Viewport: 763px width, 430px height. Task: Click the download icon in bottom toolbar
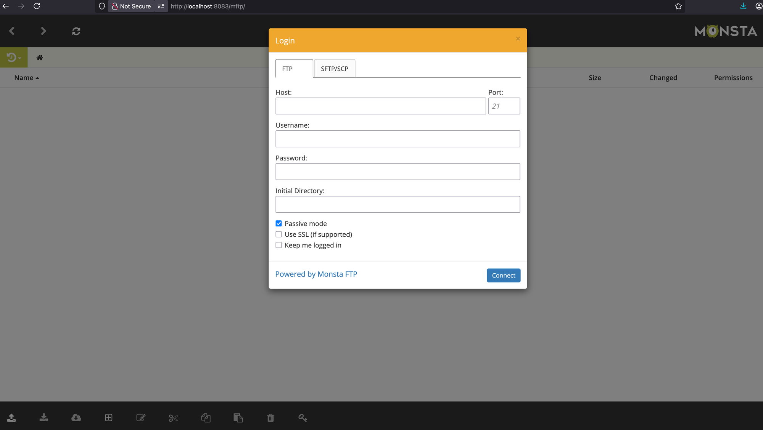(x=44, y=418)
